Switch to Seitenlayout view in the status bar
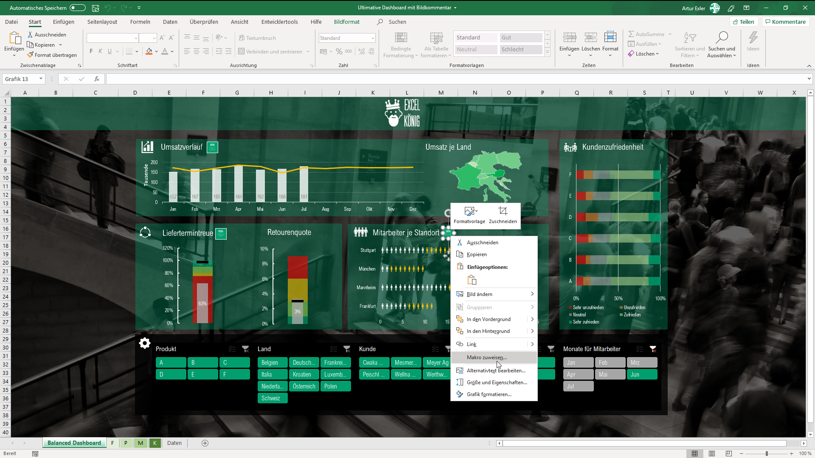 tap(712, 453)
